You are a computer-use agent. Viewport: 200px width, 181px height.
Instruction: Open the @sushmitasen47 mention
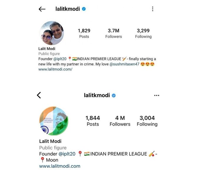click(124, 64)
